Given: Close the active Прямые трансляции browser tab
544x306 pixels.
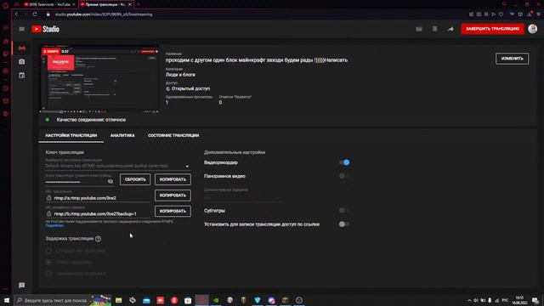Looking at the screenshot, I should click(130, 4).
